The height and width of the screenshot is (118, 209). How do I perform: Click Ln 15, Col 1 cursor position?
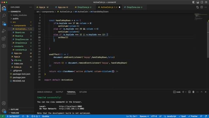(132, 116)
